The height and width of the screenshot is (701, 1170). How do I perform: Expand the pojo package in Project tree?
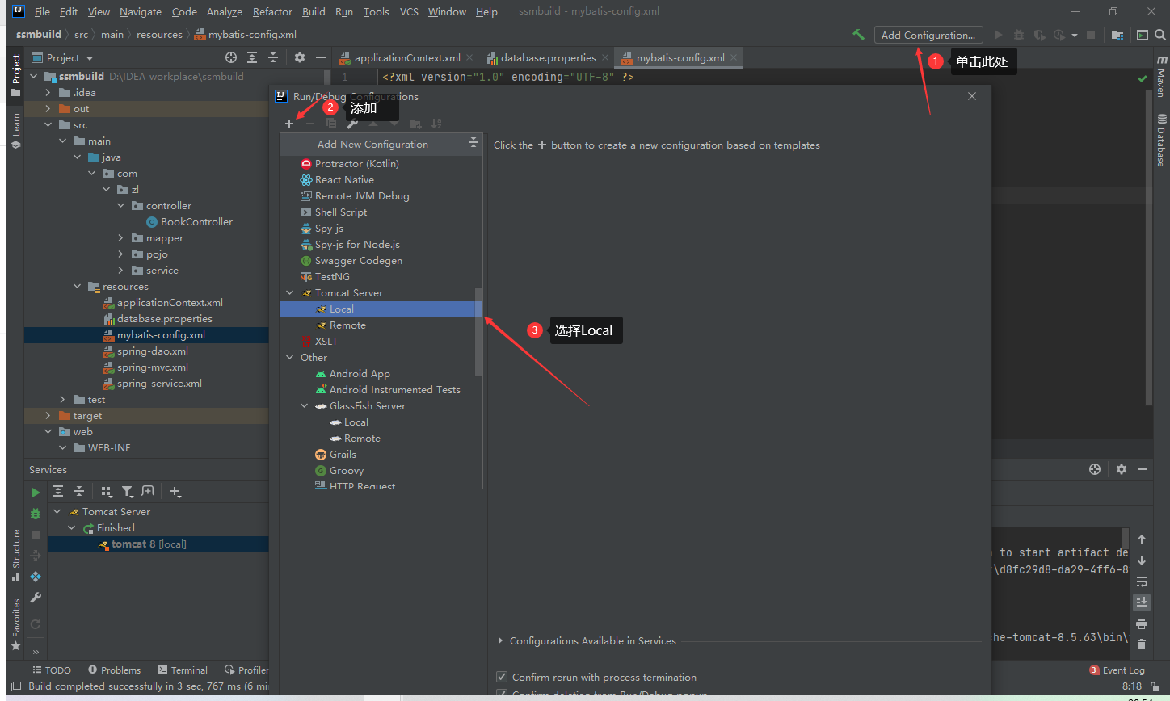tap(120, 254)
